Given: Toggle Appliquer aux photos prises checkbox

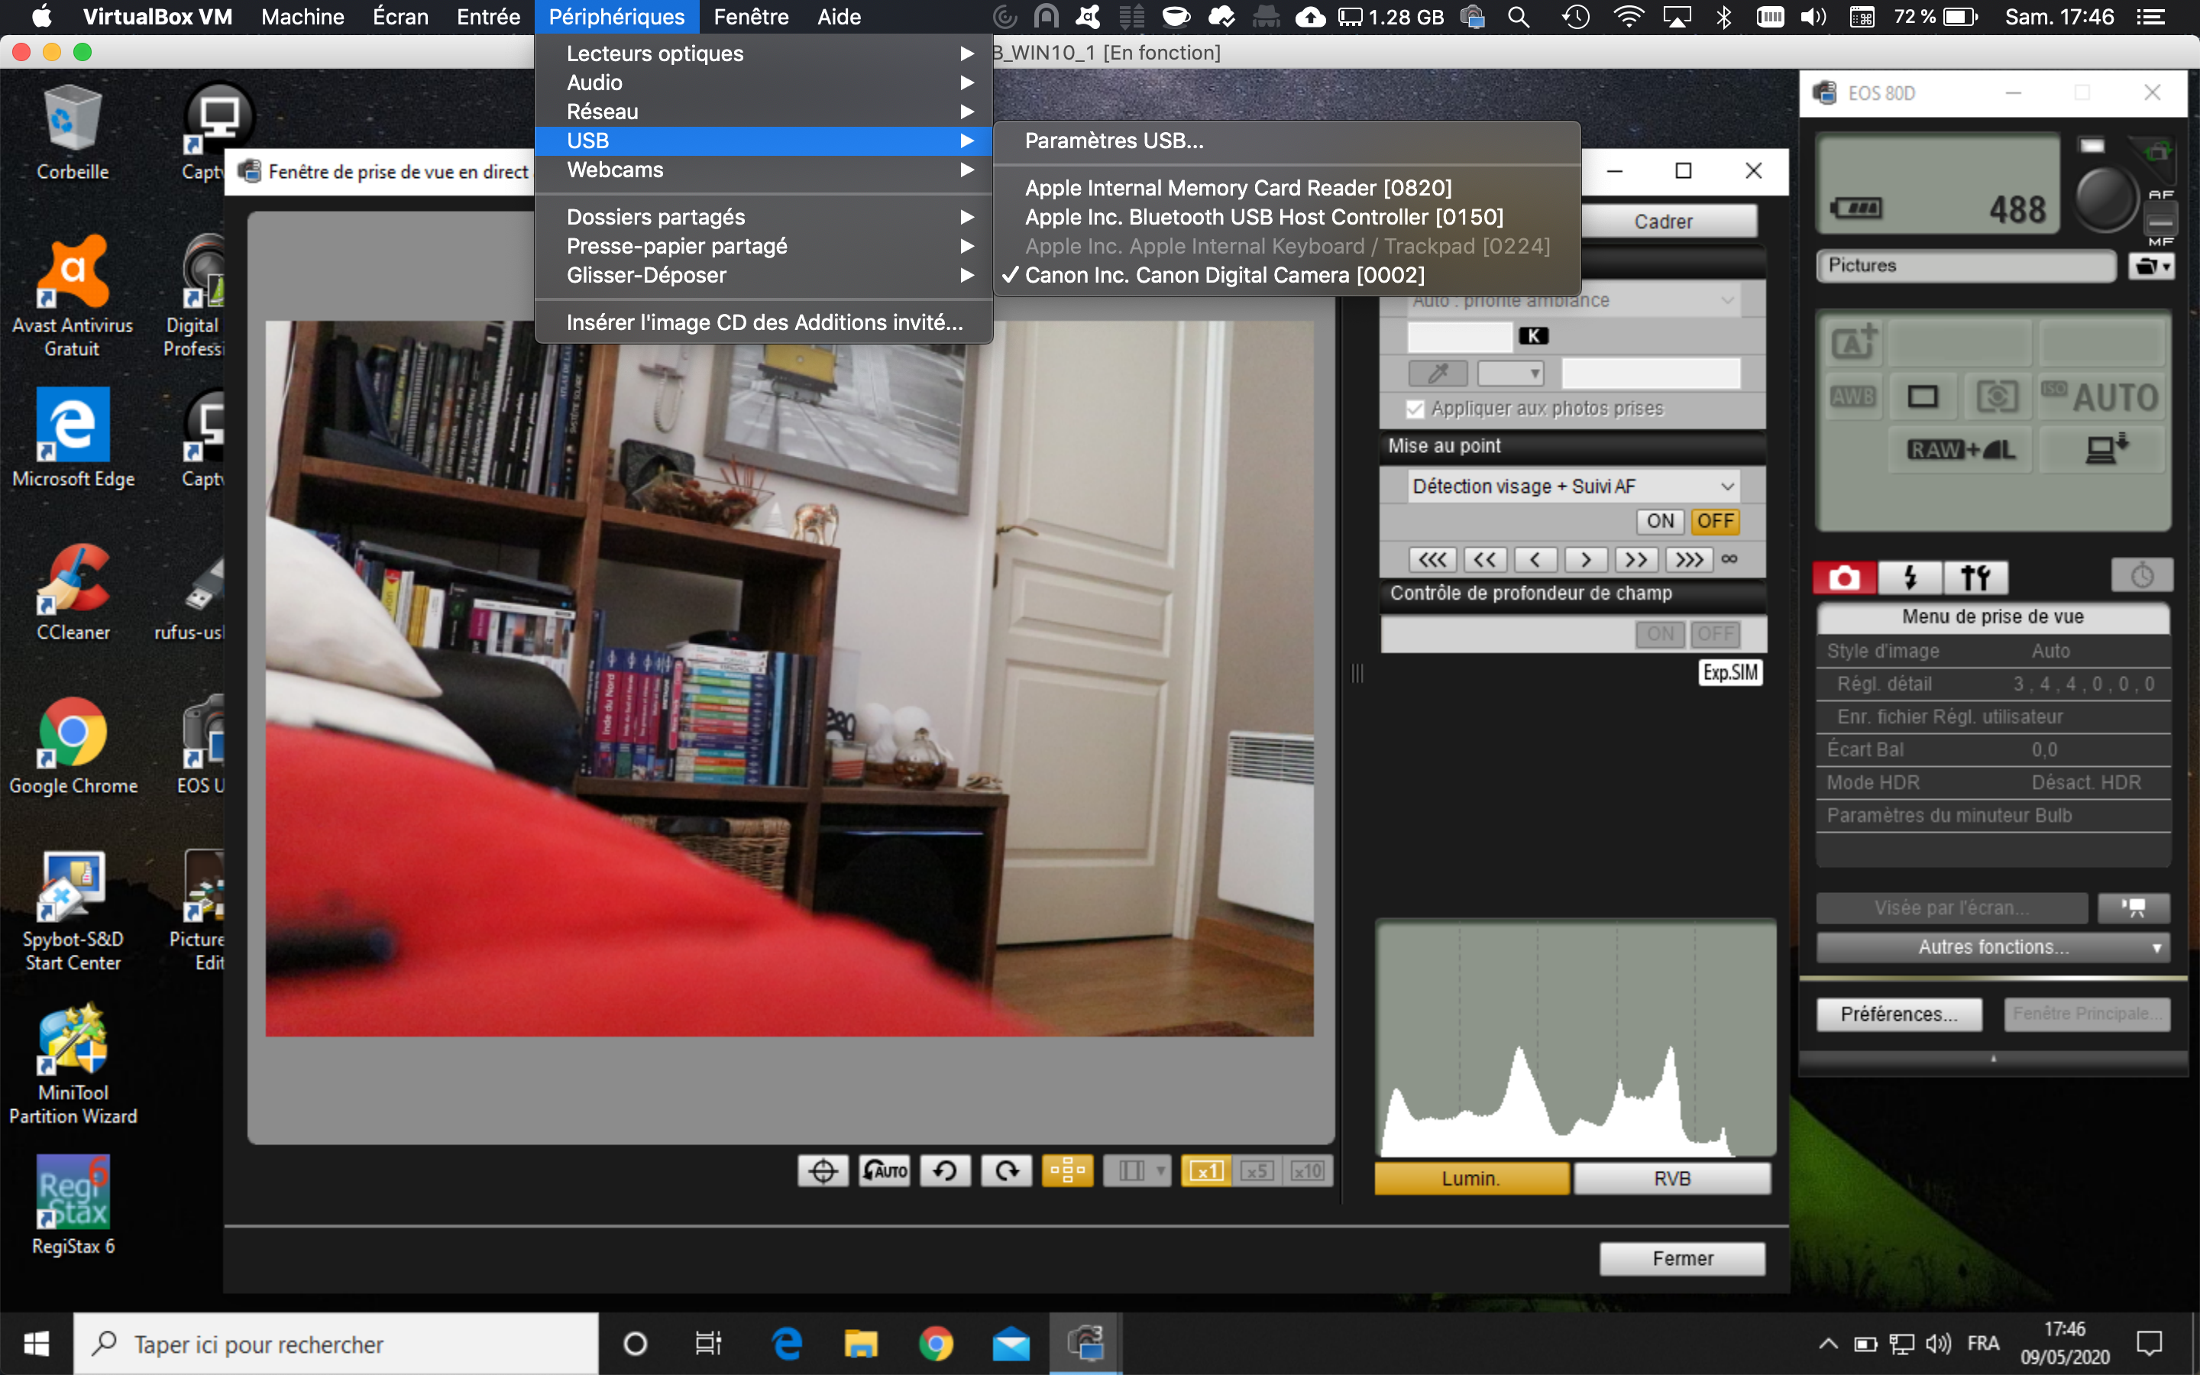Looking at the screenshot, I should (x=1415, y=409).
